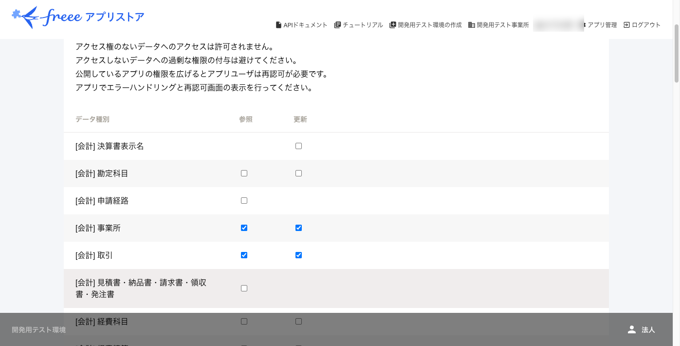Screen dimensions: 680x346
Task: Click the チュートリアル library icon
Action: point(337,25)
